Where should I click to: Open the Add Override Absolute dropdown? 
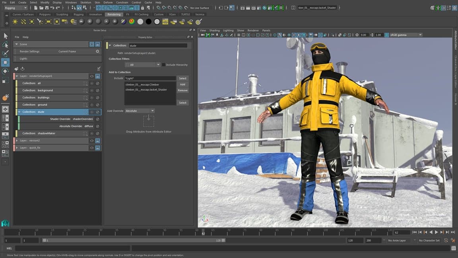(x=140, y=111)
